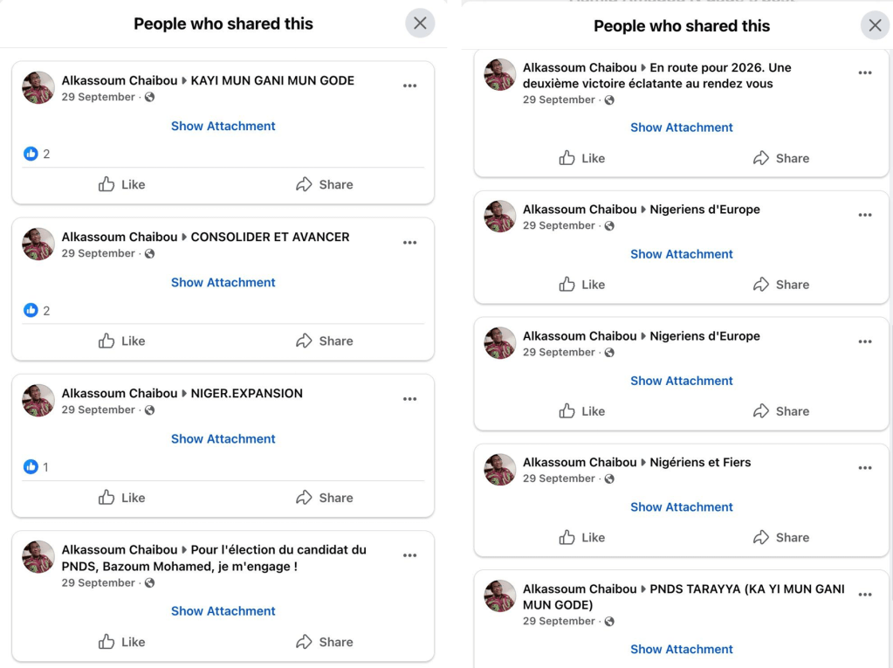Open the Nigériens et Fiers group link
This screenshot has height=668, width=893.
point(700,462)
